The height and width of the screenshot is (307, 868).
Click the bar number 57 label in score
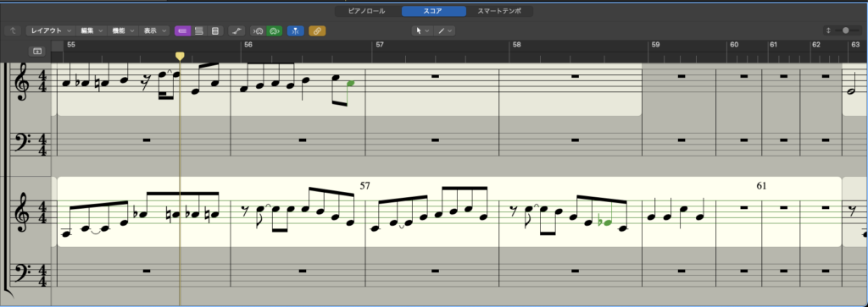pos(364,185)
